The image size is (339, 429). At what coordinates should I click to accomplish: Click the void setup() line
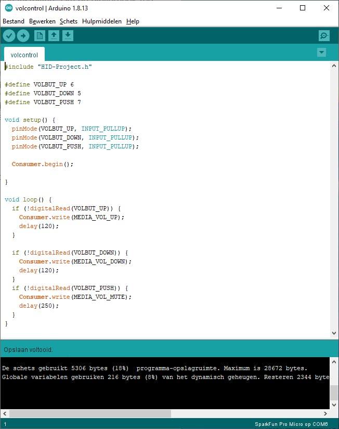30,120
